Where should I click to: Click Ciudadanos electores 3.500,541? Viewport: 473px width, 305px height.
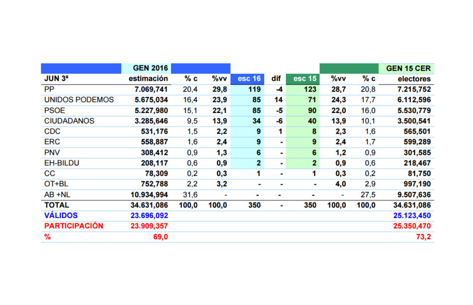[414, 121]
